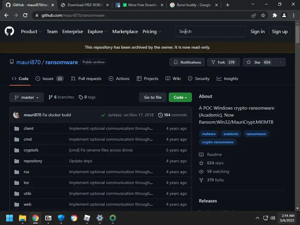The height and width of the screenshot is (225, 300).
Task: Open commit hash 2afb82d
Action: pos(115,115)
